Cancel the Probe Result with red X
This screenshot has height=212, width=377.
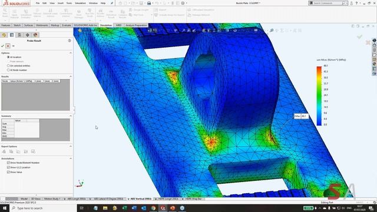tap(8, 46)
